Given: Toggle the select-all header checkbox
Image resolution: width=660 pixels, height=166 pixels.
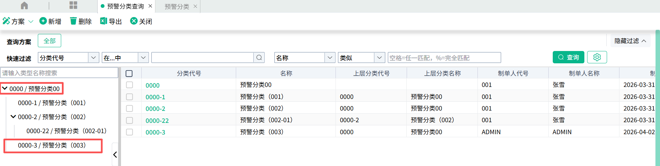Looking at the screenshot, I should pyautogui.click(x=129, y=73).
